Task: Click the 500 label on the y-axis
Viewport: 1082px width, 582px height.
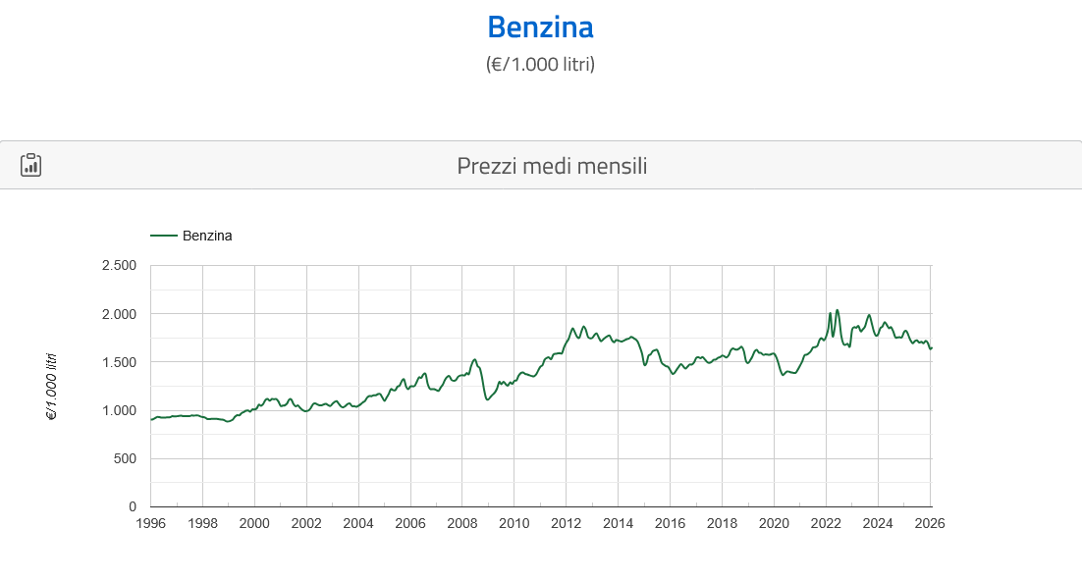Action: [x=125, y=458]
